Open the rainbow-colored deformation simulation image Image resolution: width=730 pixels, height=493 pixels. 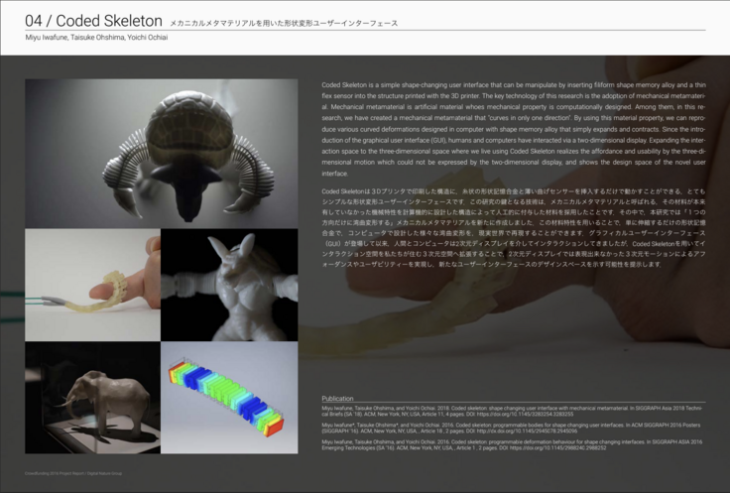tap(230, 396)
